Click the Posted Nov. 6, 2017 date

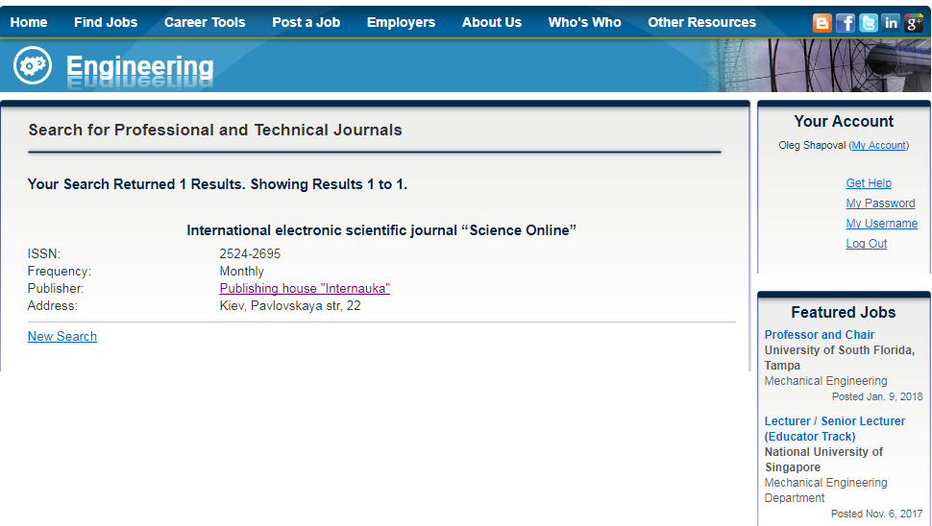pos(876,514)
